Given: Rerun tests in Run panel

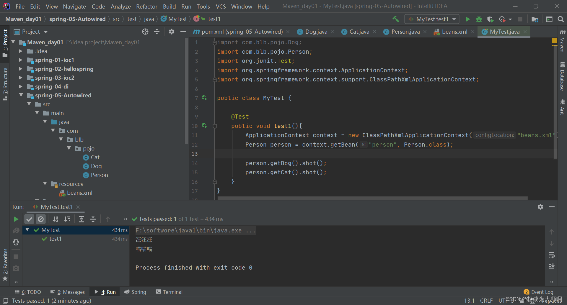Looking at the screenshot, I should [16, 219].
